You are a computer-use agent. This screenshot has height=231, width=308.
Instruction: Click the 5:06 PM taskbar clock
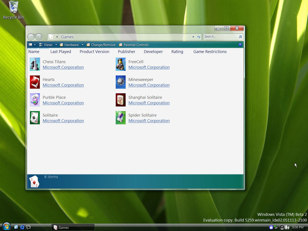click(298, 227)
